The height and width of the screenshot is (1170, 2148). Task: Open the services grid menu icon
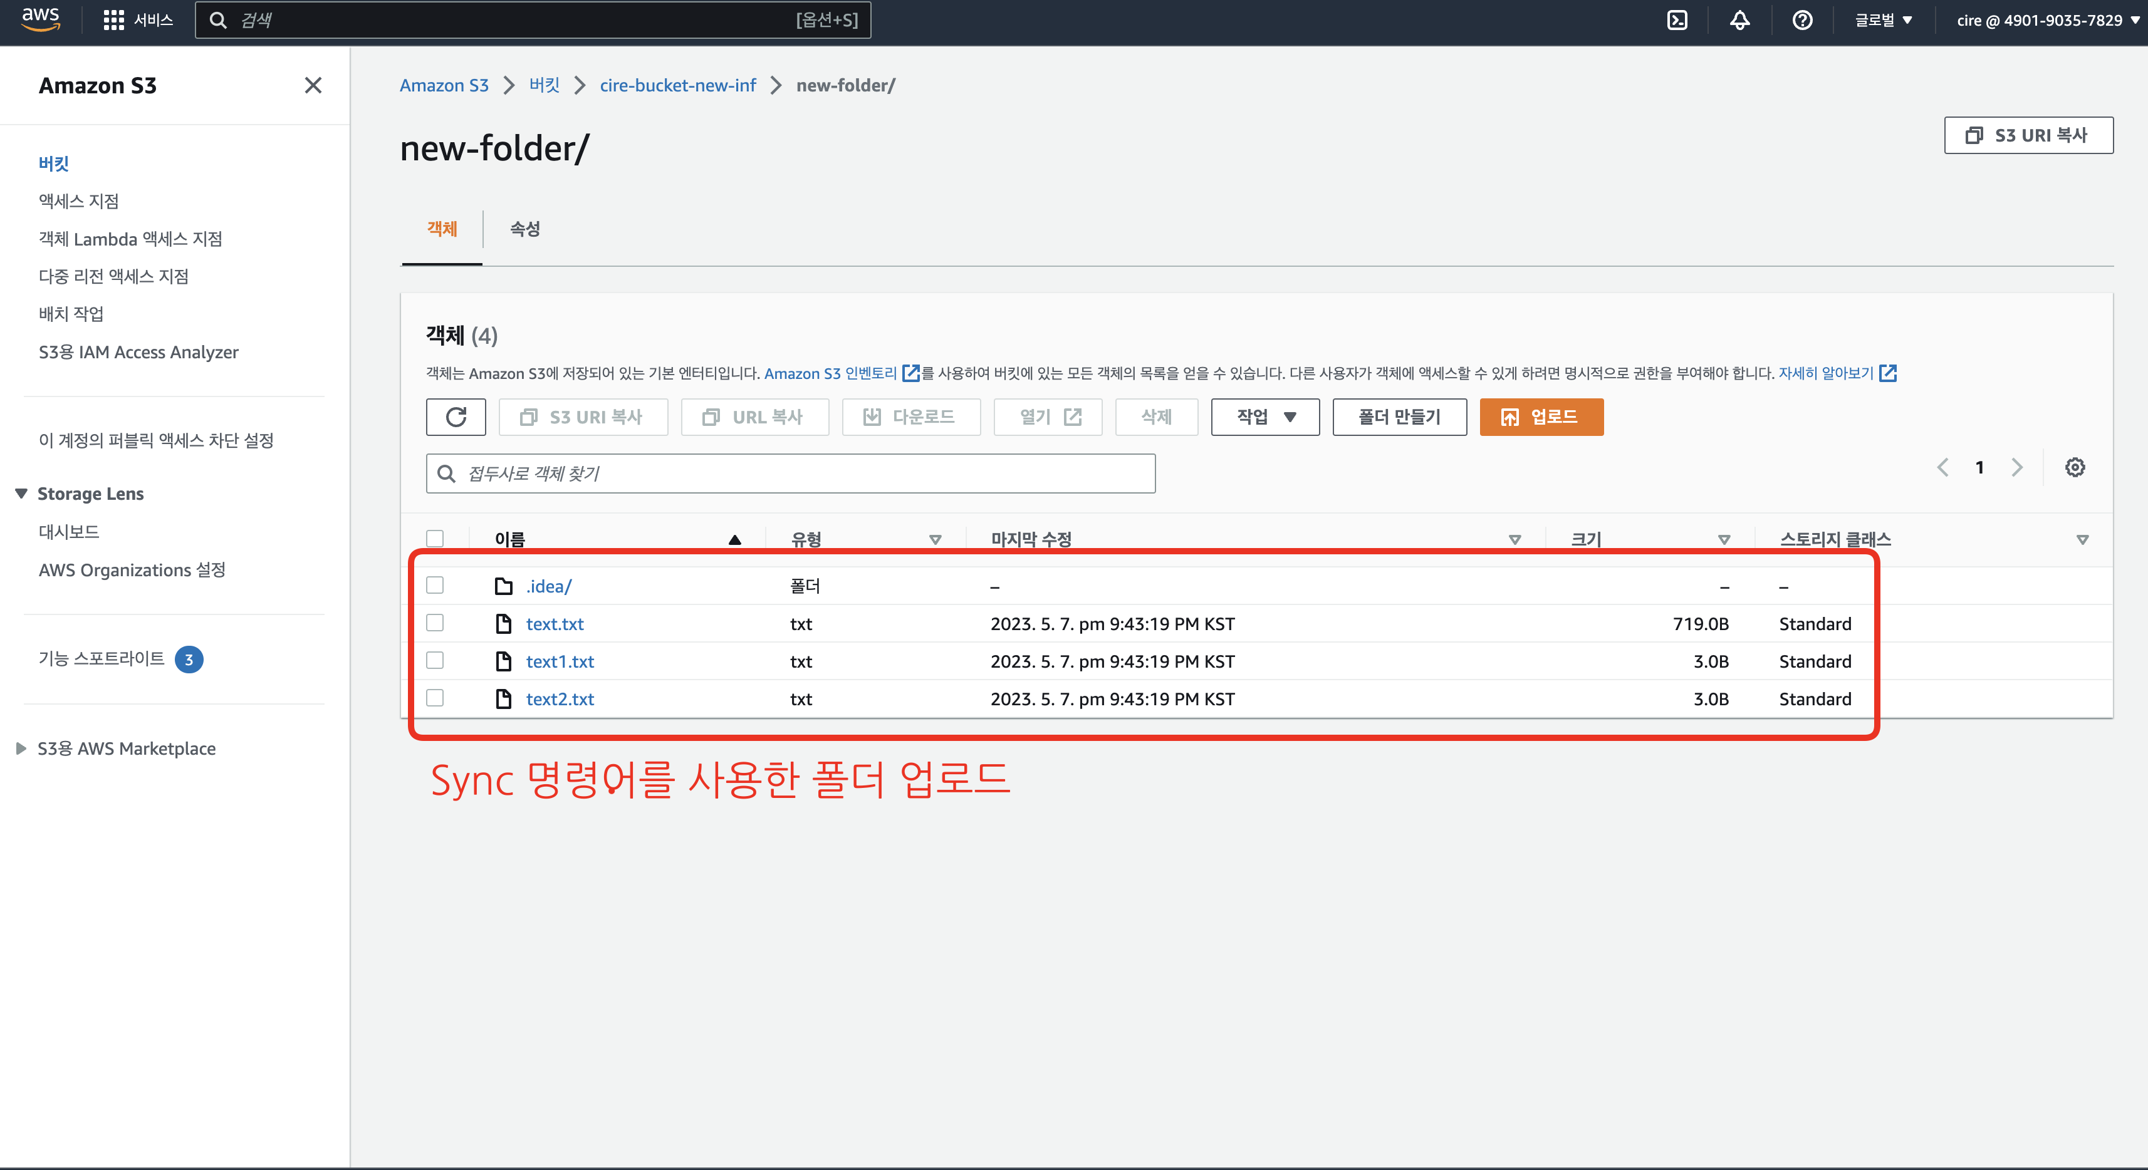coord(113,20)
